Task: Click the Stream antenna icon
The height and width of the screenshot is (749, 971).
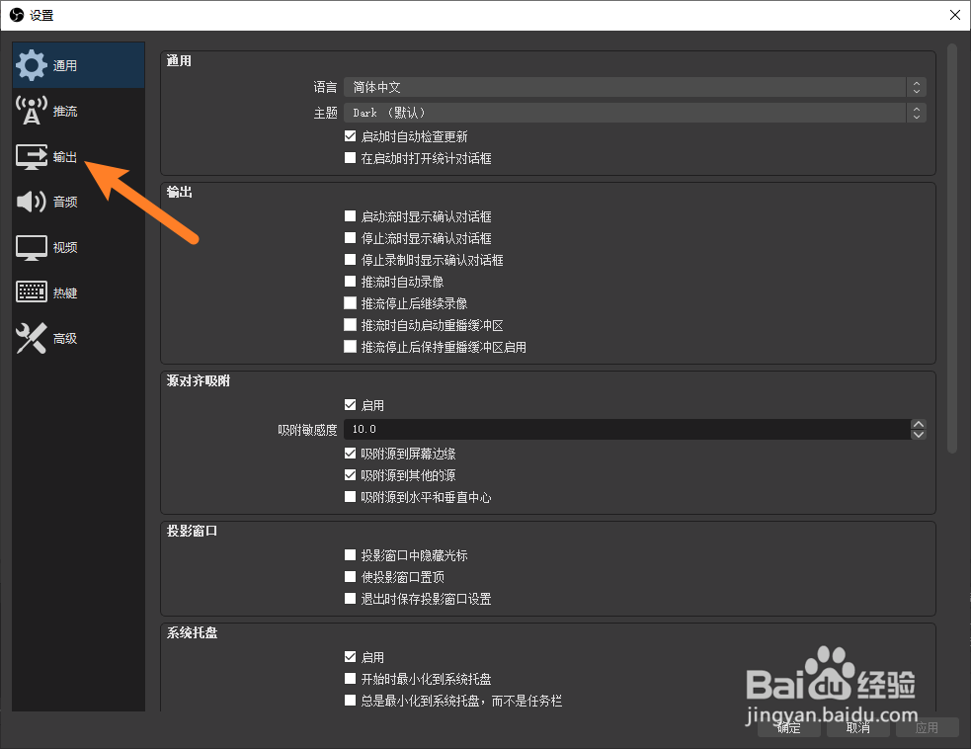Action: pos(31,111)
